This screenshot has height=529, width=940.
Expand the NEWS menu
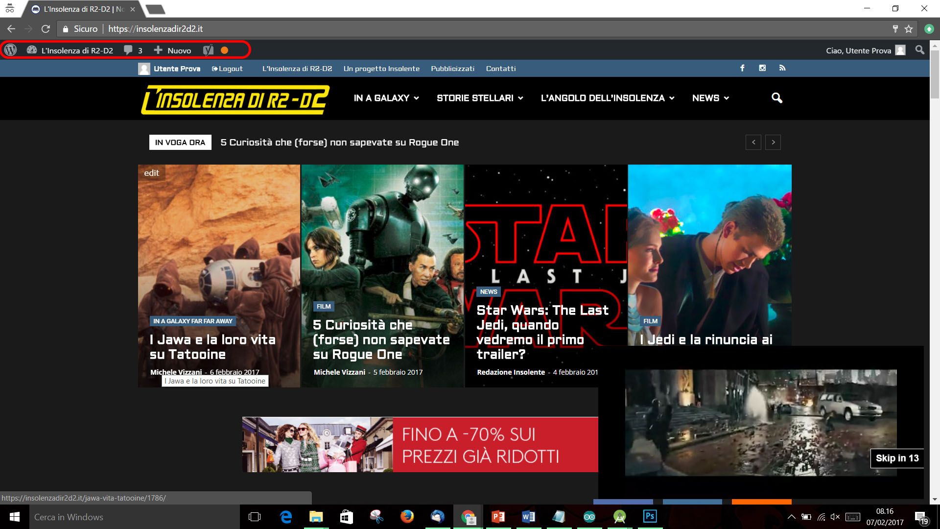(710, 98)
